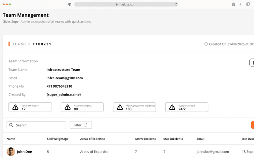Click the John Doe name cell

pos(24,152)
